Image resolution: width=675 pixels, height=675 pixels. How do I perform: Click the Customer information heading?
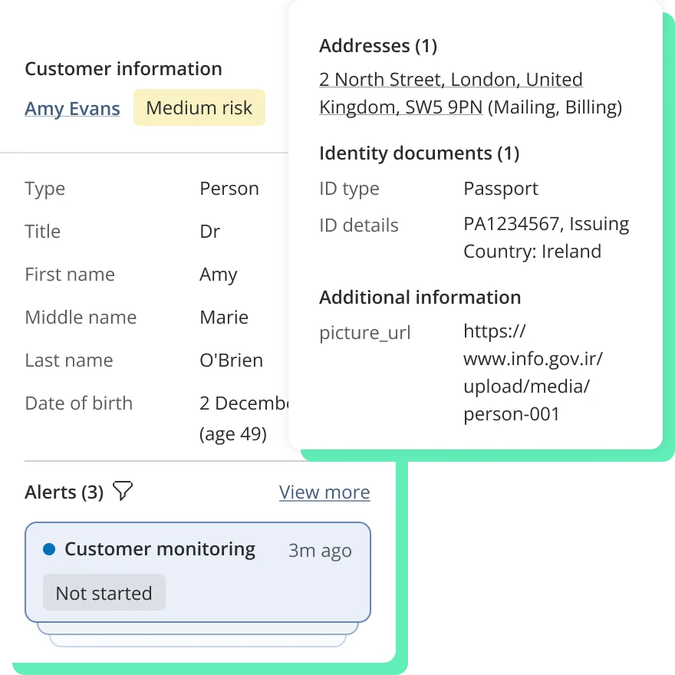123,69
